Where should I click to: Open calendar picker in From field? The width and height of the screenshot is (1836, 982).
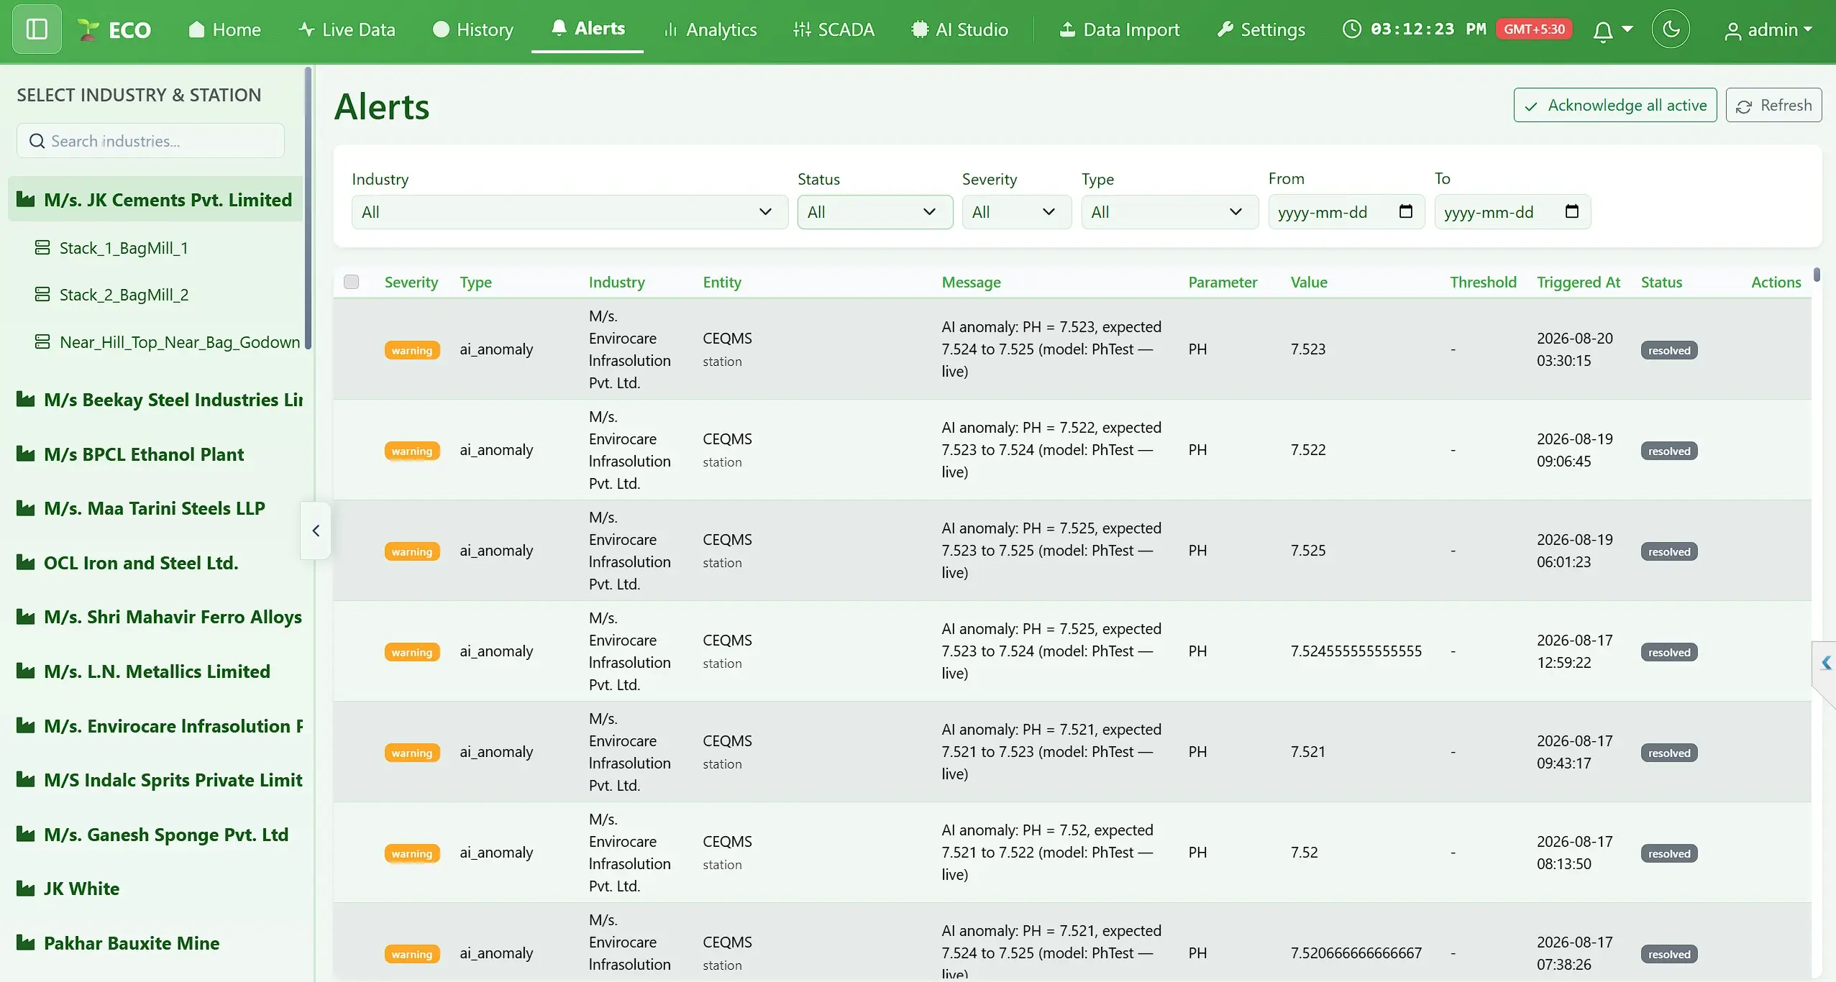1406,211
